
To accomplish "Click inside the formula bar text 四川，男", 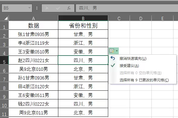I will click(88, 8).
